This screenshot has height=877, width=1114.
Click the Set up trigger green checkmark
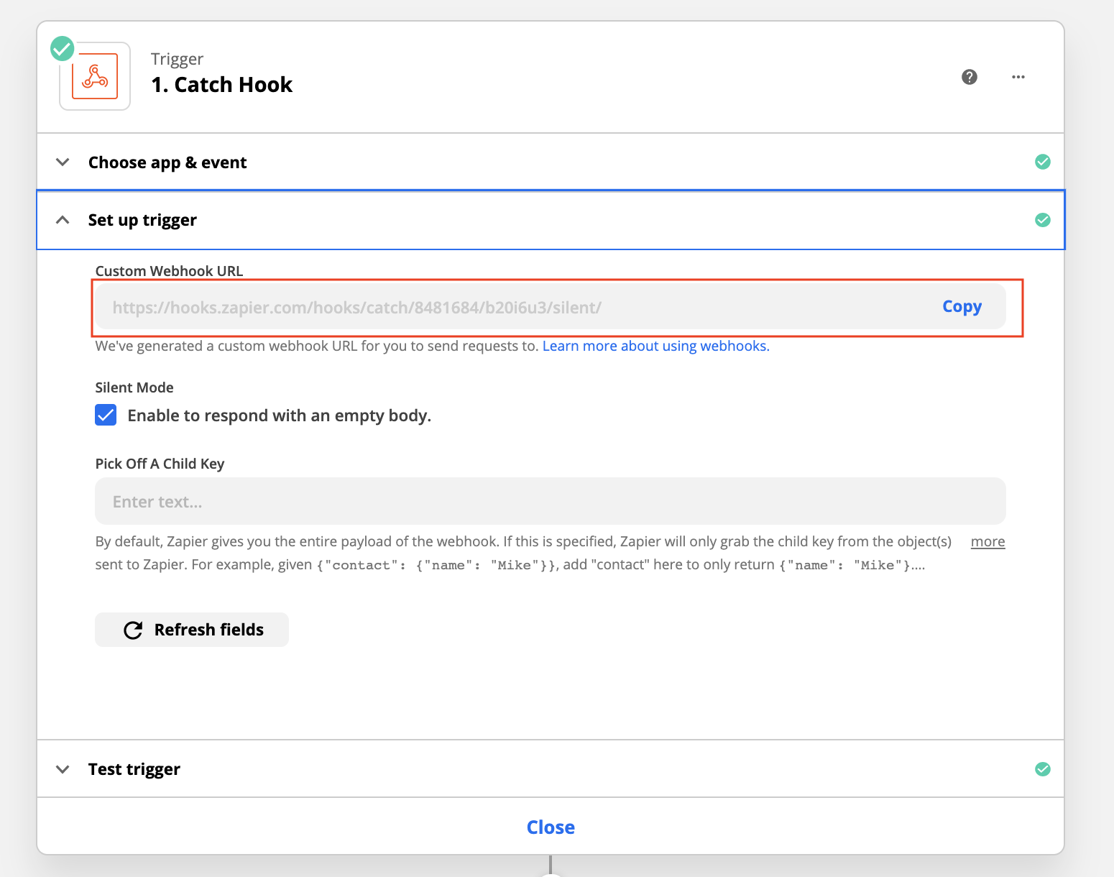click(1043, 220)
